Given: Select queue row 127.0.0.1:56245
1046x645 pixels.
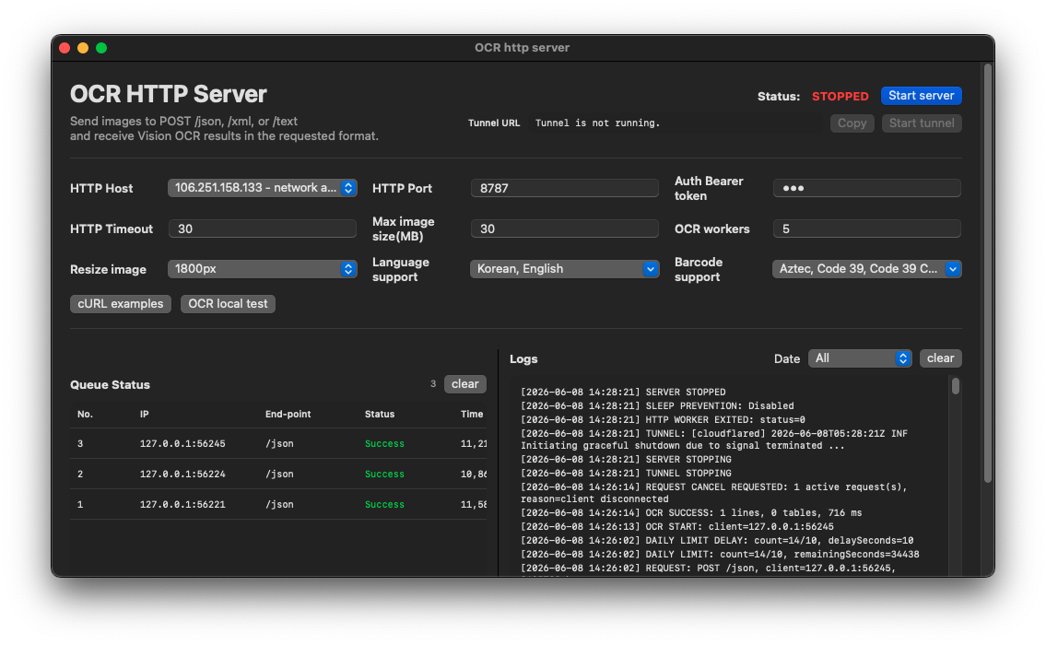Looking at the screenshot, I should tap(278, 443).
